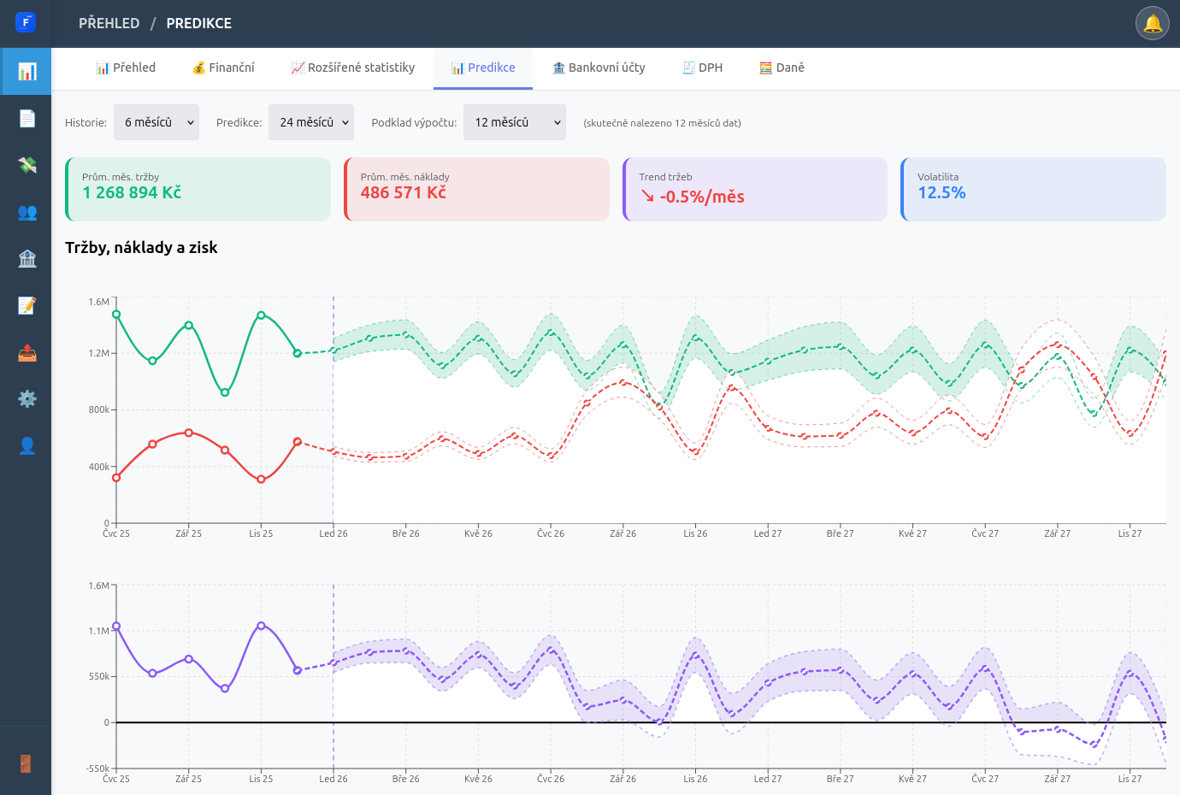Viewport: 1180px width, 795px height.
Task: Click the bank building icon in sidebar
Action: (x=27, y=258)
